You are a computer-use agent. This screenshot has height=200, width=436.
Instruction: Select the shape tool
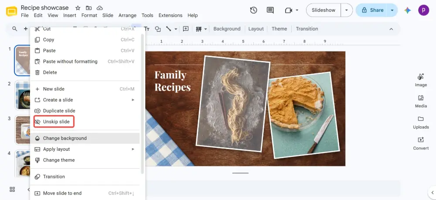coord(158,29)
